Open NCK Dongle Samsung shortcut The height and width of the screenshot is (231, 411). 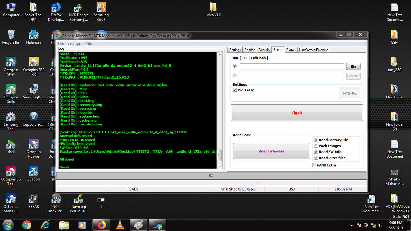pyautogui.click(x=79, y=12)
